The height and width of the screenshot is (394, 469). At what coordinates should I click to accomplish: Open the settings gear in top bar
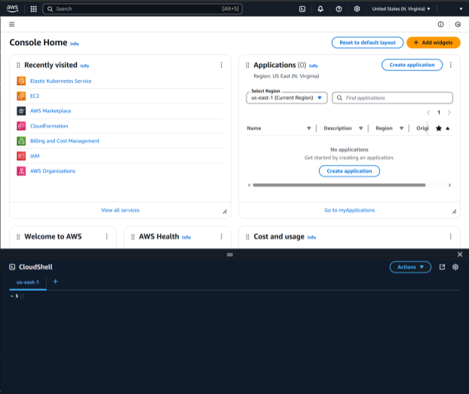pyautogui.click(x=357, y=9)
